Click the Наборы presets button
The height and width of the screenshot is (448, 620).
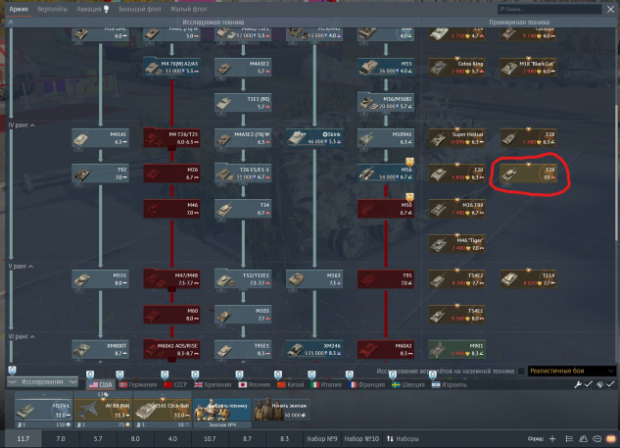point(405,439)
